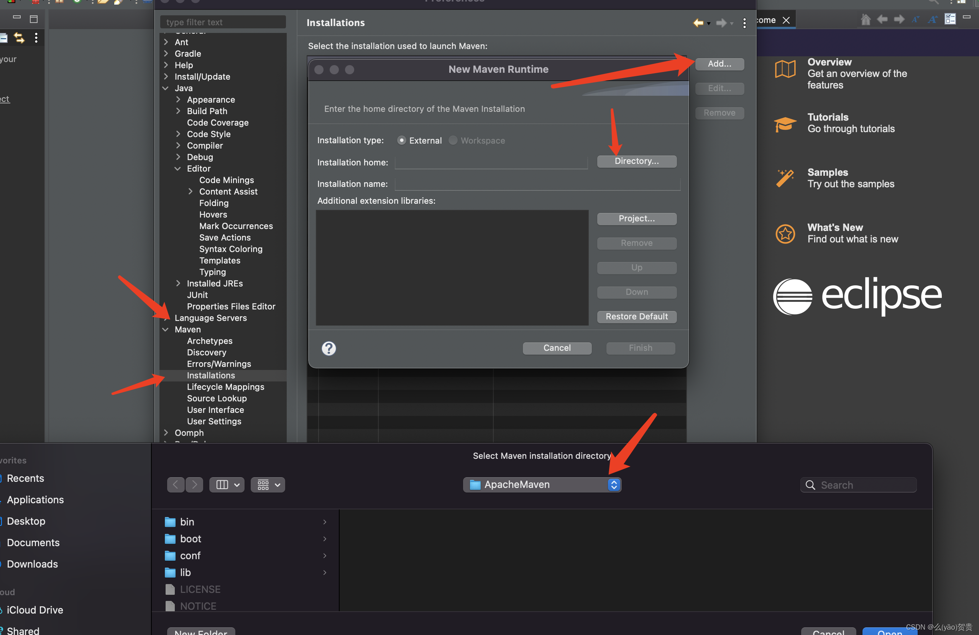This screenshot has width=979, height=635.
Task: Click the Add... button
Action: tap(719, 64)
